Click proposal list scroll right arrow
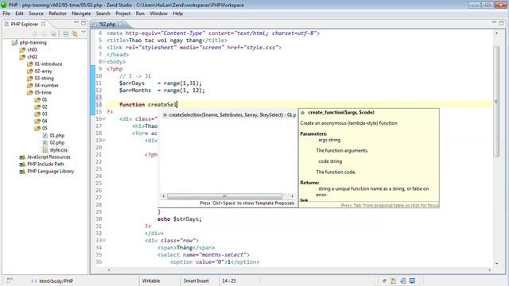 tap(292, 196)
